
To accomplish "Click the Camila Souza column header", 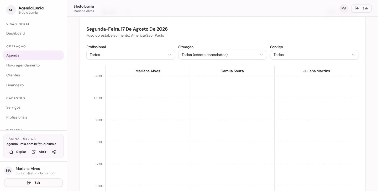I will point(232,71).
